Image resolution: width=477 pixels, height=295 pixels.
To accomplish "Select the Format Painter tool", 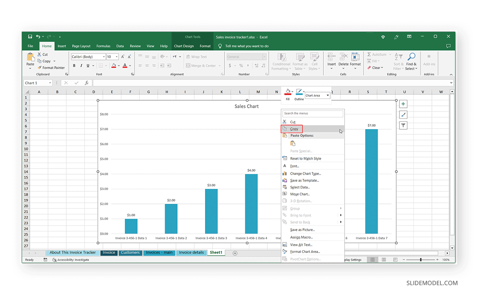I will coord(53,67).
